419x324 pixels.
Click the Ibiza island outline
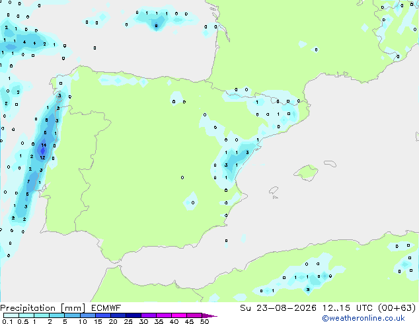pos(274,190)
